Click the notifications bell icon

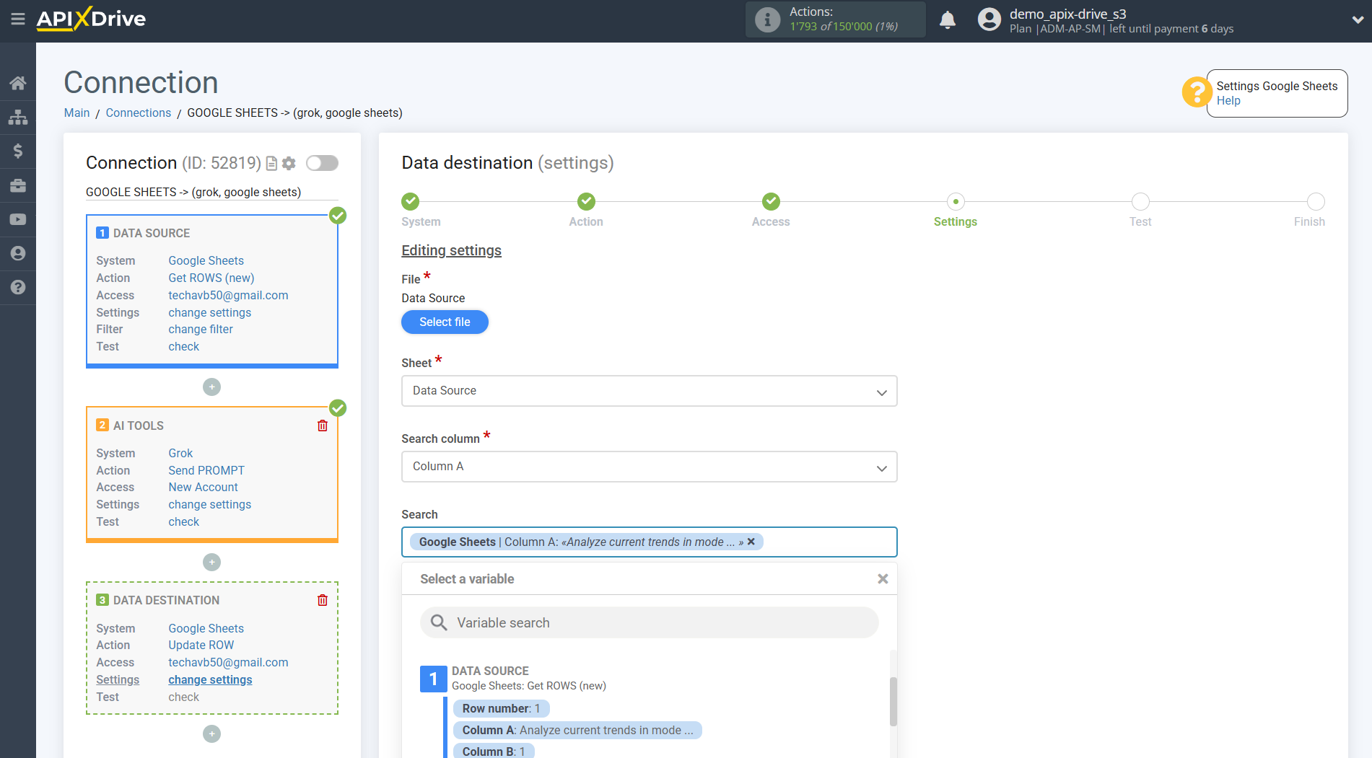click(x=947, y=20)
